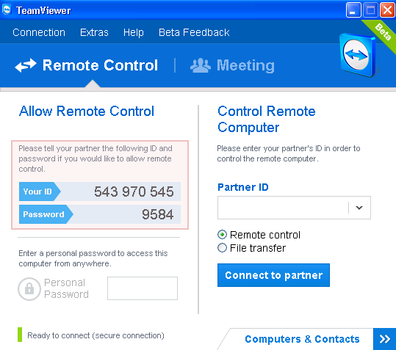Select the File transfer radio option
This screenshot has width=396, height=350.
point(222,248)
